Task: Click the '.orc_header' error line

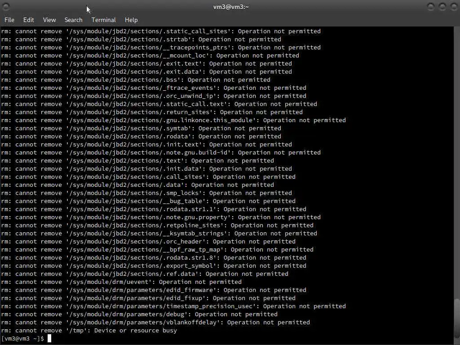Action: (x=148, y=241)
